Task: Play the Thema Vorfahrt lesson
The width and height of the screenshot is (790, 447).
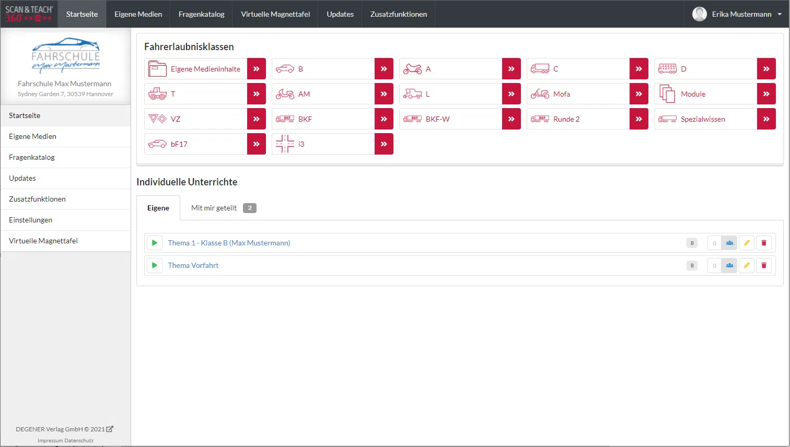Action: (154, 265)
